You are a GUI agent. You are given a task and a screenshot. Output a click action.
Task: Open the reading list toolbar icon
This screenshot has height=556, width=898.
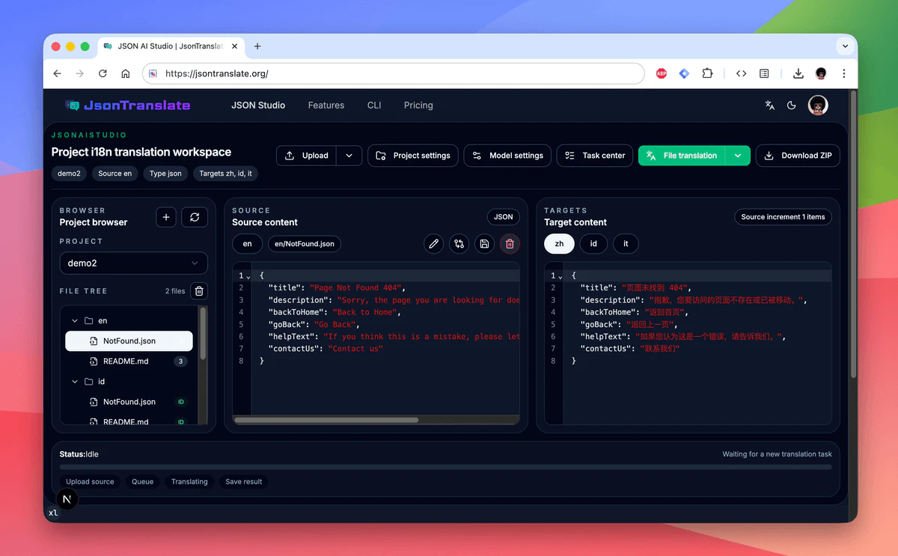(764, 73)
